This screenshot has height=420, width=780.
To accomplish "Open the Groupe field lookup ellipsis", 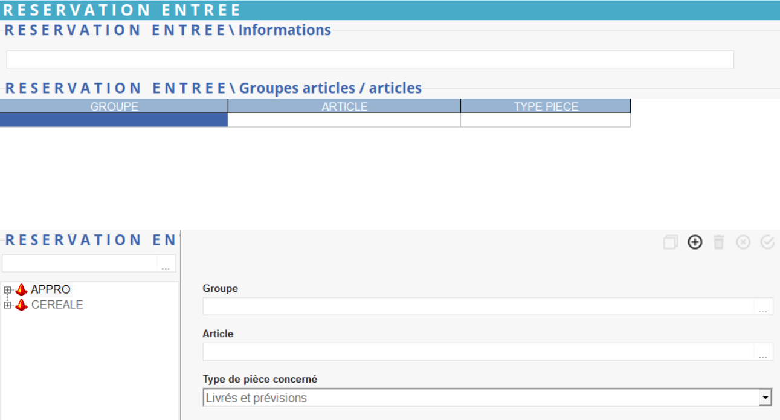I will coord(763,307).
